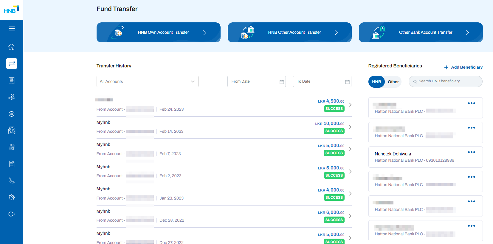The width and height of the screenshot is (493, 244).
Task: Expand Feb 2, 2023 transfer chevron
Action: pos(350,172)
